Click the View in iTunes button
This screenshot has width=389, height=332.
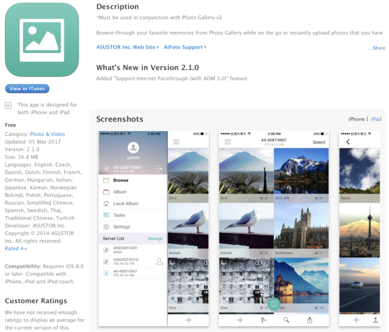pyautogui.click(x=27, y=89)
